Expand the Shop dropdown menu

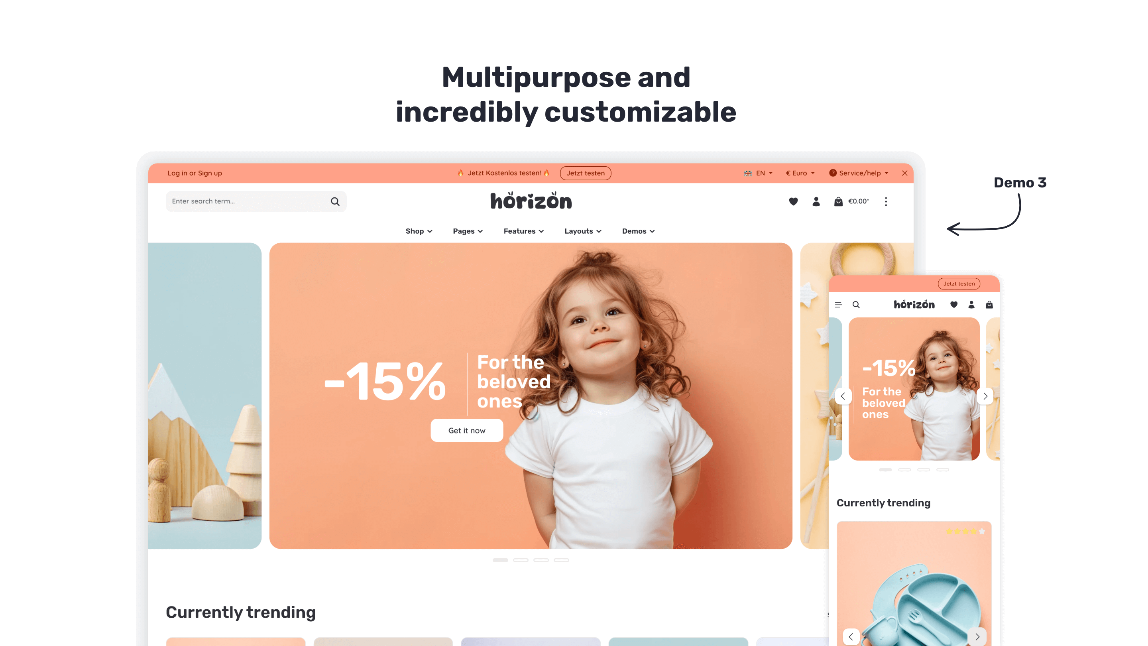pyautogui.click(x=419, y=231)
